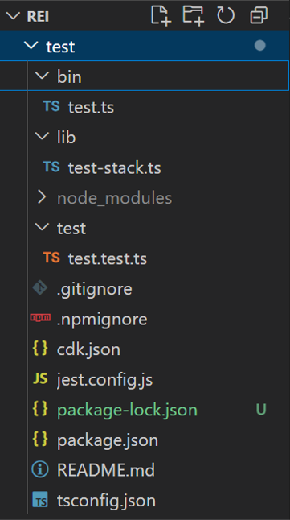This screenshot has width=290, height=520.
Task: Click the U status badge on package-lock.json
Action: pyautogui.click(x=261, y=410)
